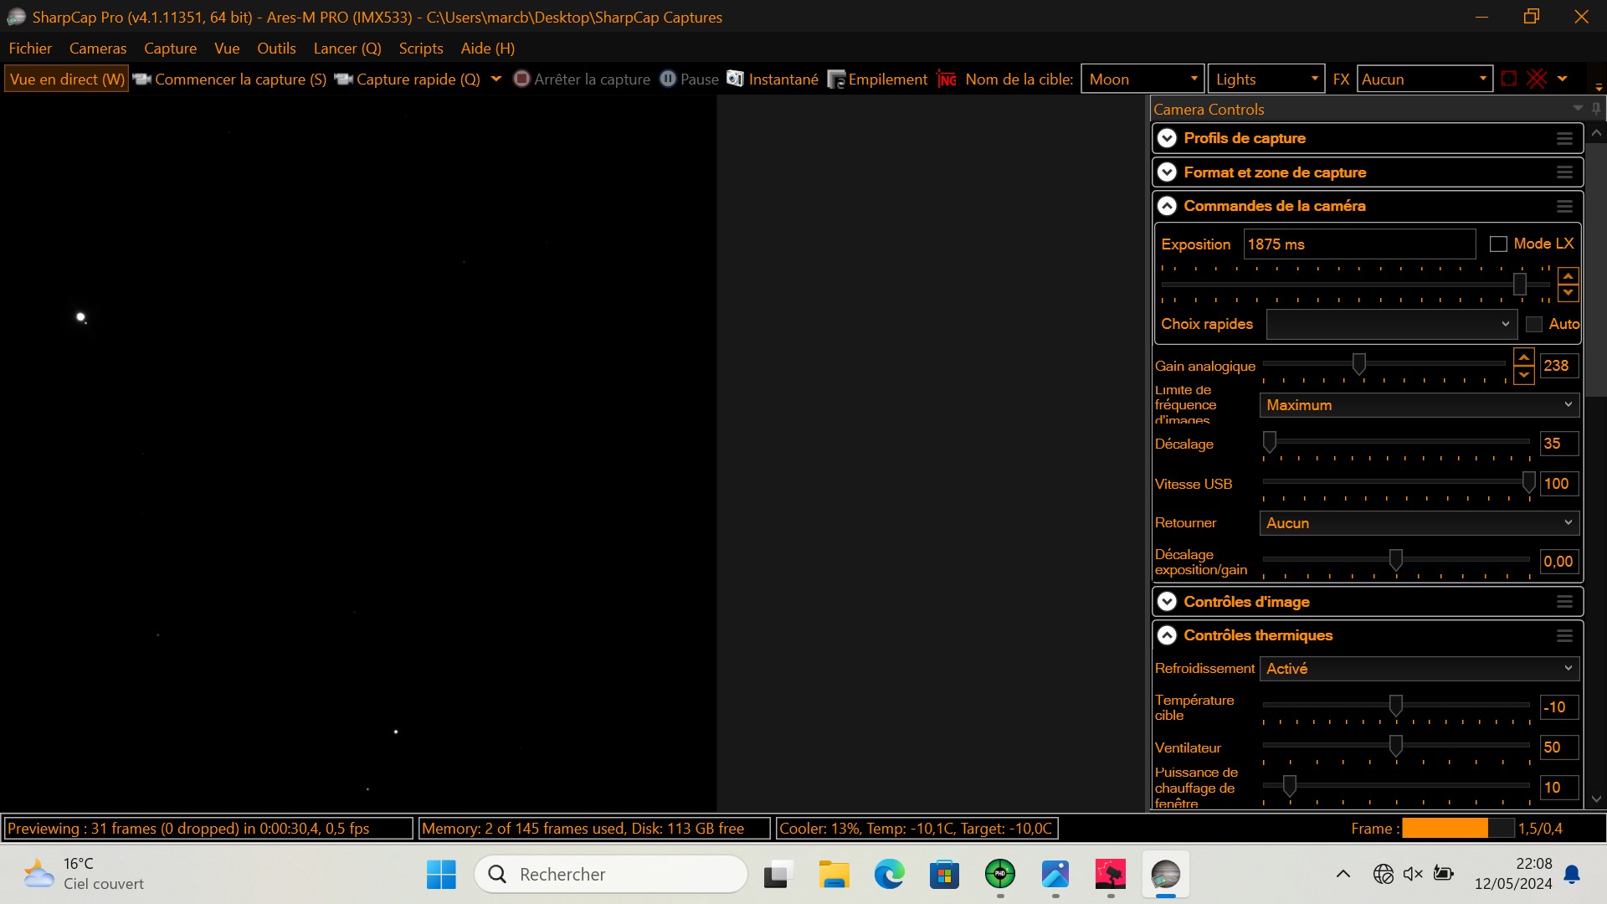Open the Refroidissement dropdown showing Activé

pos(1419,669)
